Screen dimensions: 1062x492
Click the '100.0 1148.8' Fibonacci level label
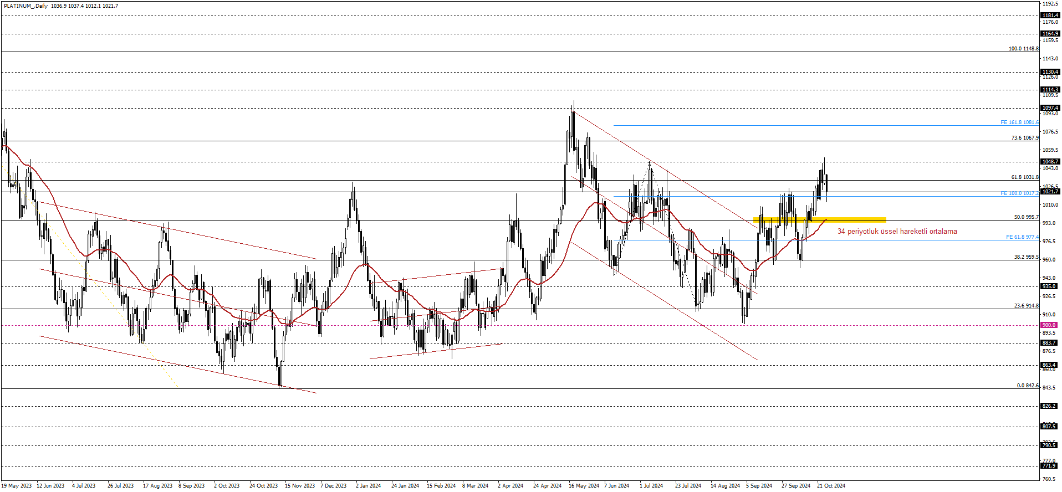[x=1023, y=49]
